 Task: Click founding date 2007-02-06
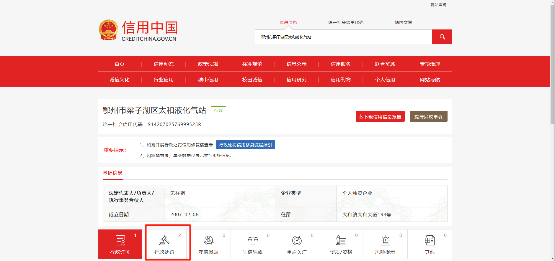185,214
